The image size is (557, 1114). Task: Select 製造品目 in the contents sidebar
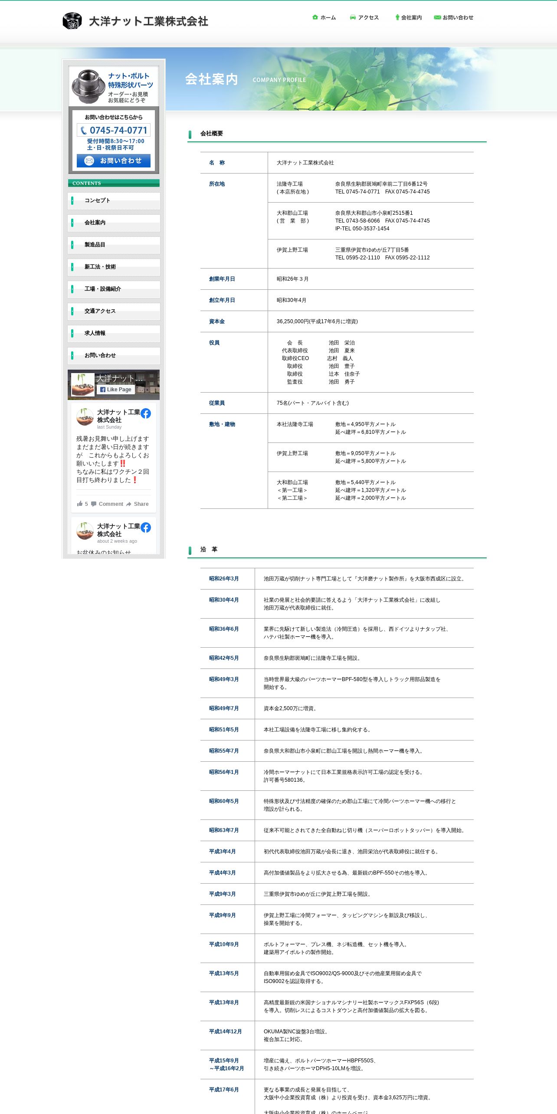114,245
